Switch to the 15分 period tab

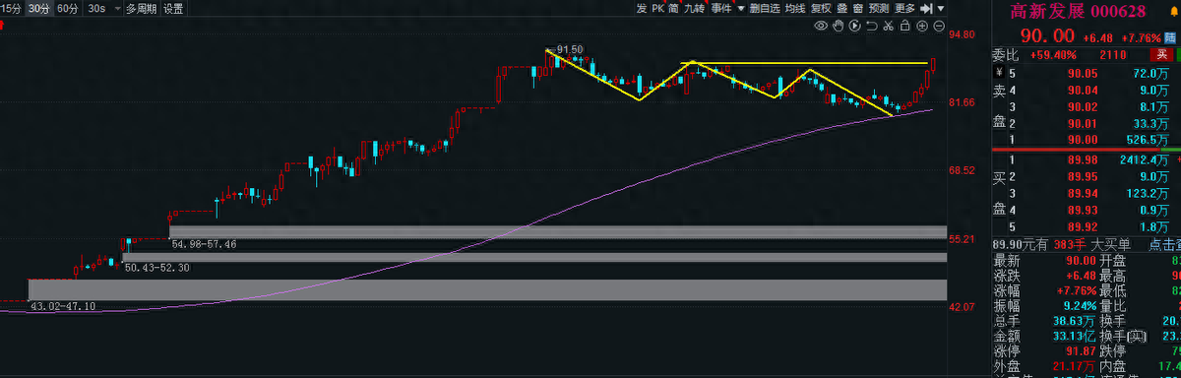(x=10, y=8)
